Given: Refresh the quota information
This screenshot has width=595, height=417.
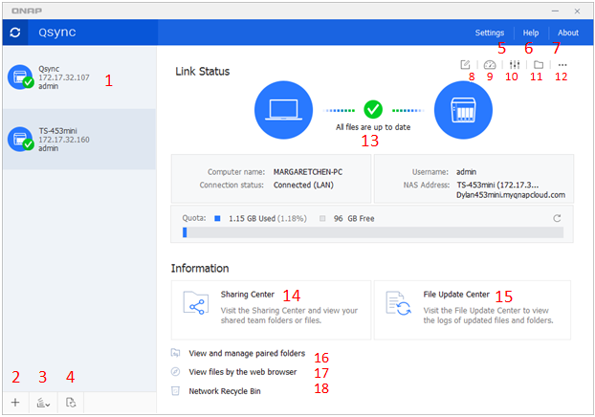Looking at the screenshot, I should (557, 218).
